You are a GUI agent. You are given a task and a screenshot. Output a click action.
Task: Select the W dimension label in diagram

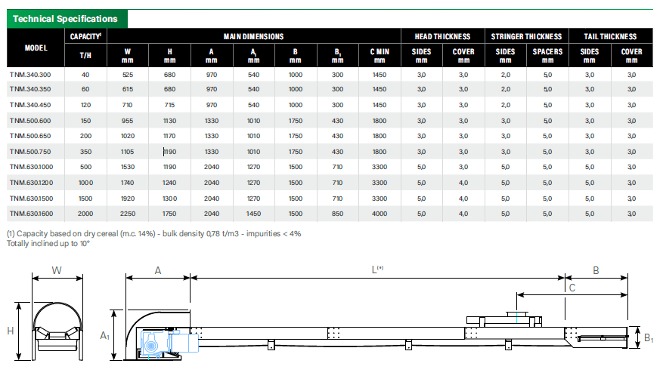pyautogui.click(x=56, y=269)
